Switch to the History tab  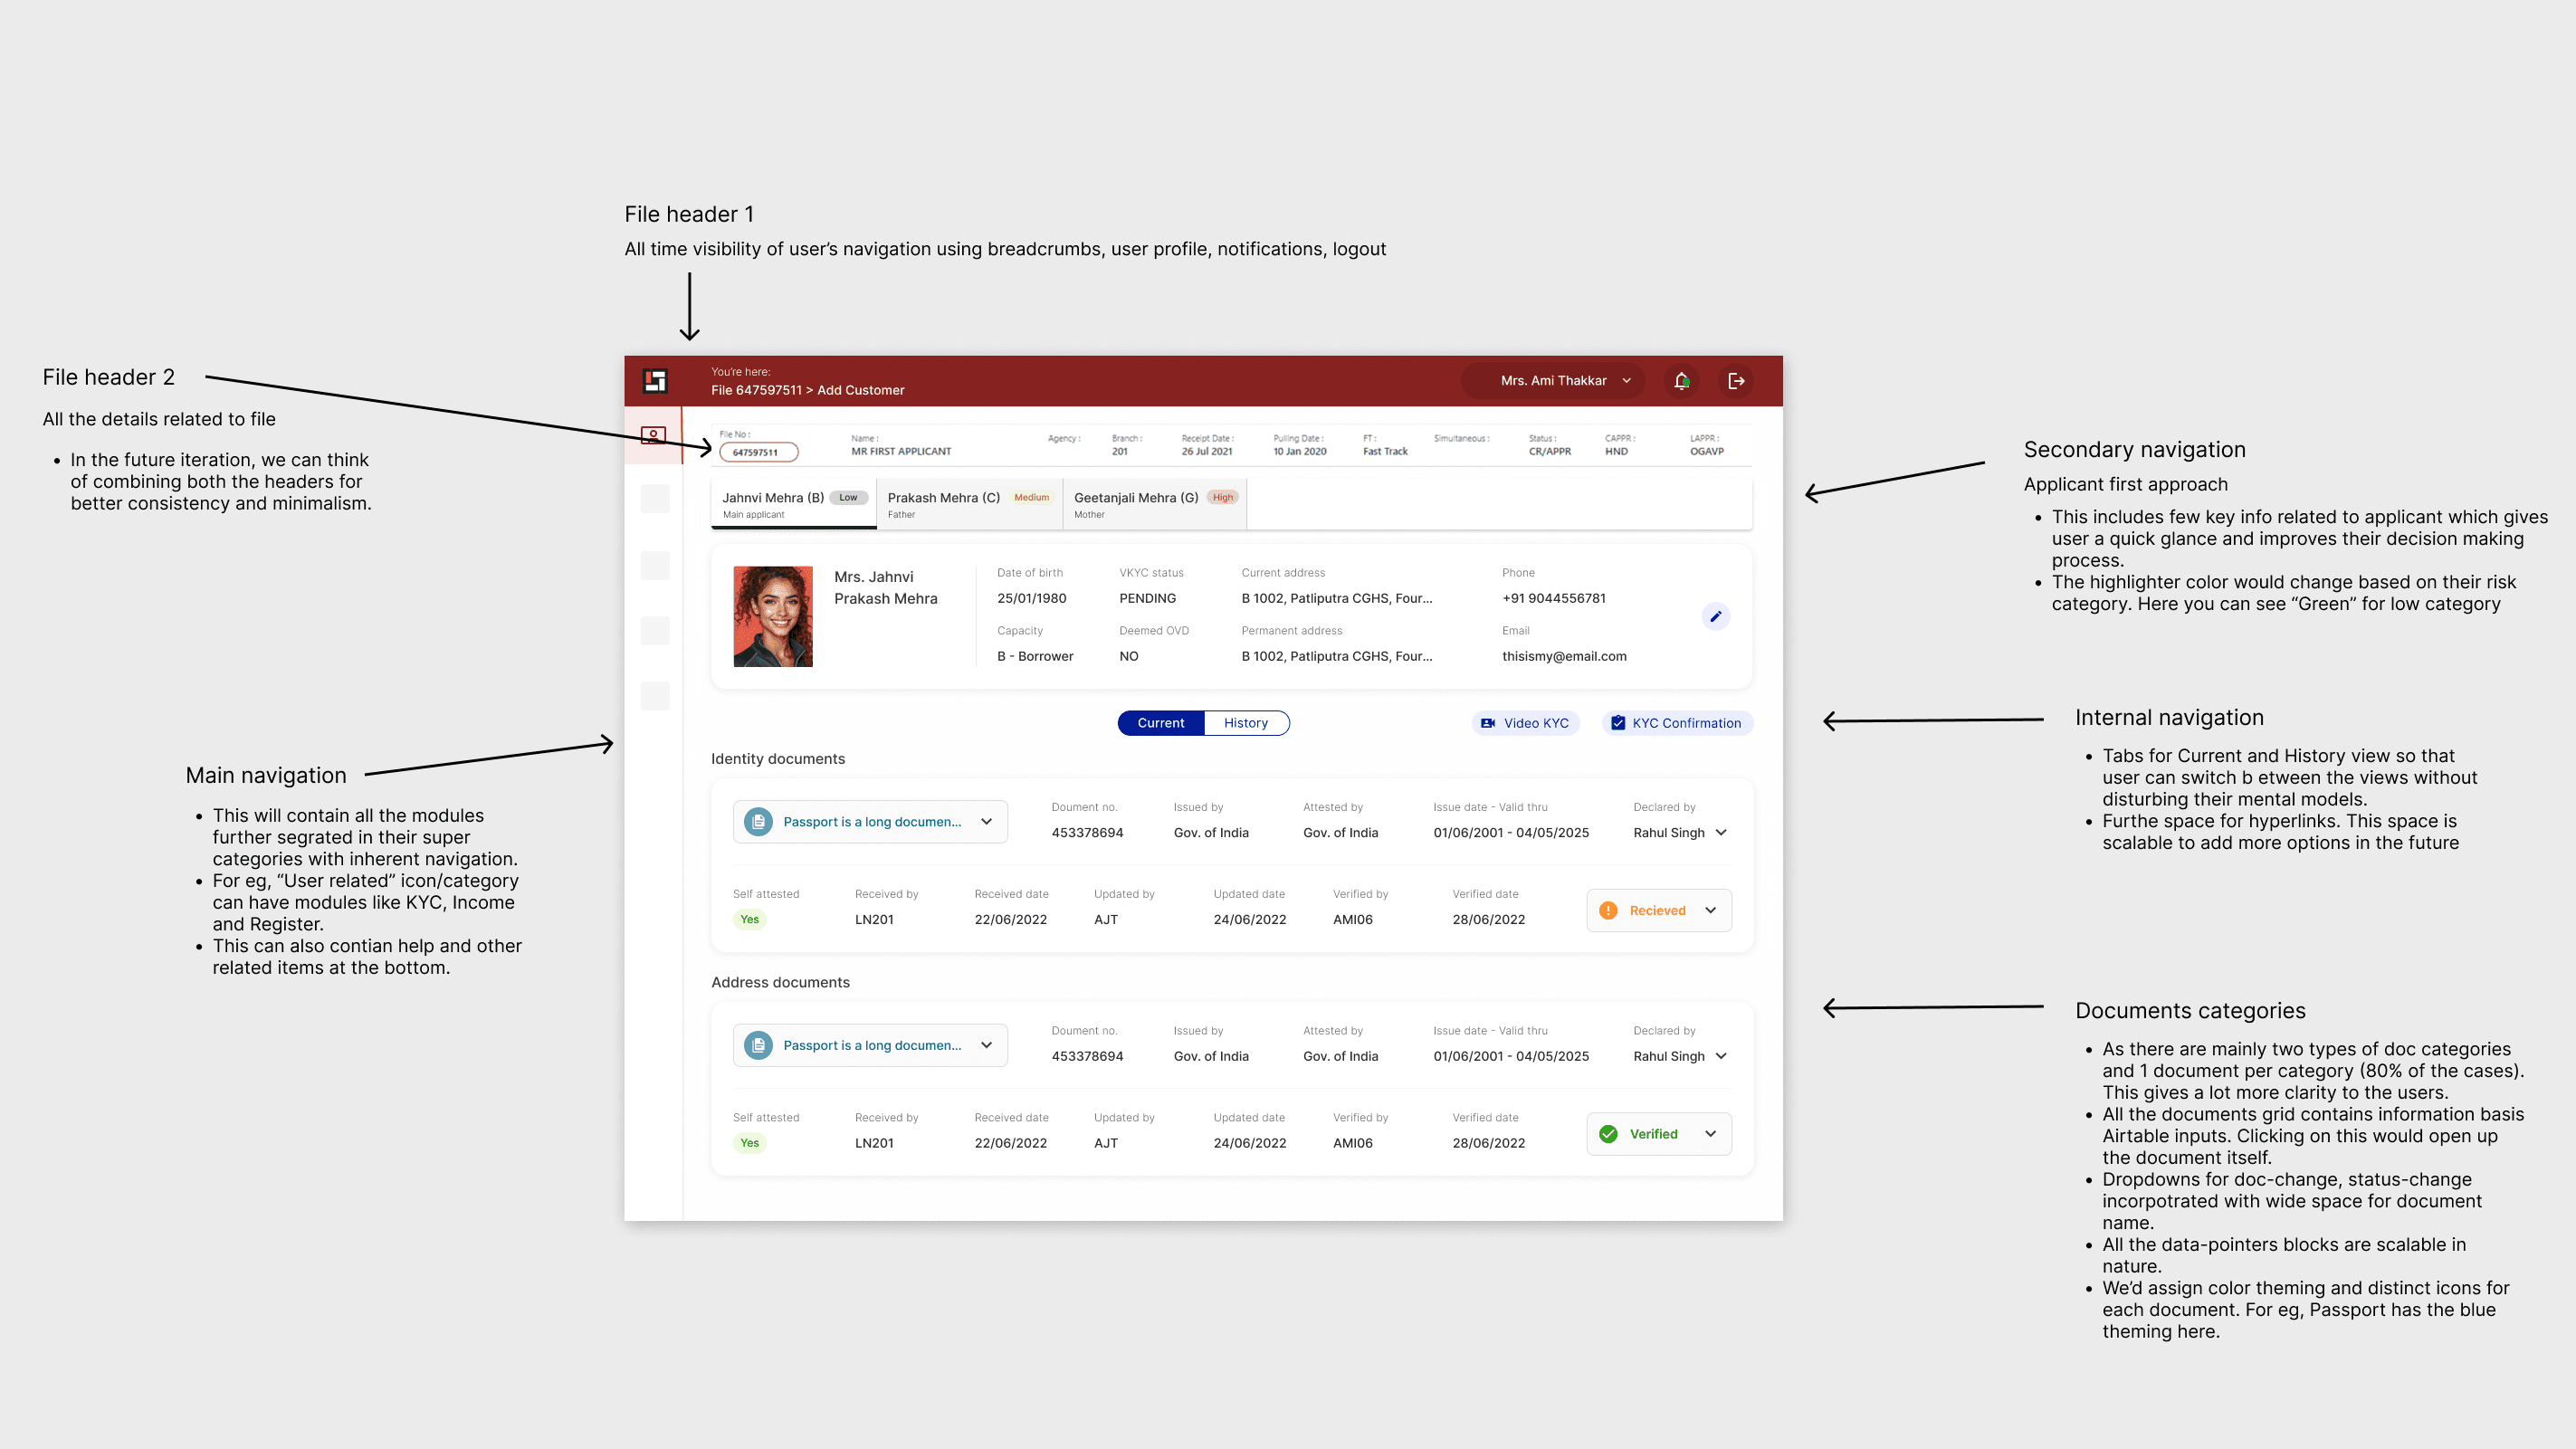pyautogui.click(x=1246, y=722)
